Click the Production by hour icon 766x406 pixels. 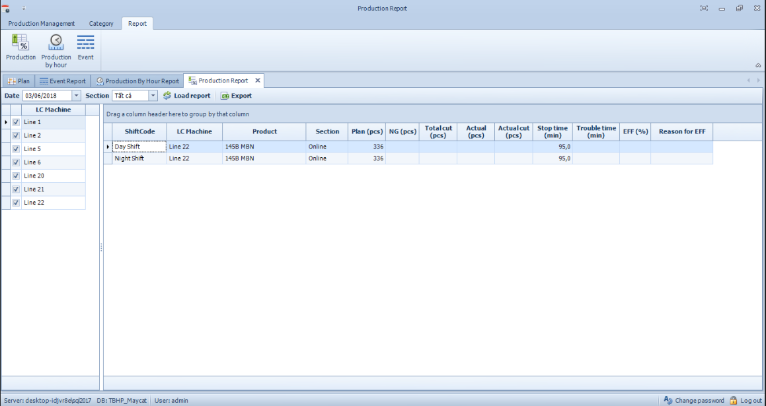(x=56, y=43)
